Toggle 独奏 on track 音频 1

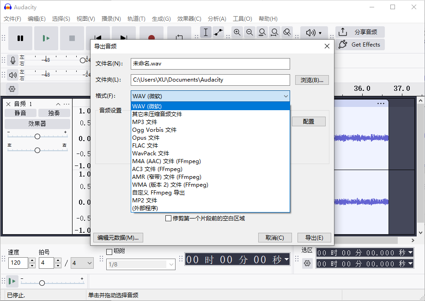54,112
